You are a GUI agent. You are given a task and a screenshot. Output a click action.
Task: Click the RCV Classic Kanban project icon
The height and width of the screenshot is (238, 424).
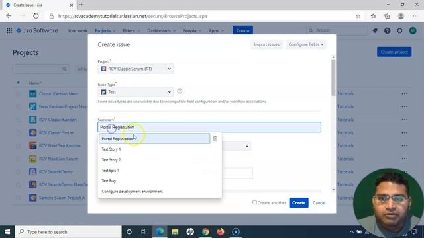coord(32,120)
